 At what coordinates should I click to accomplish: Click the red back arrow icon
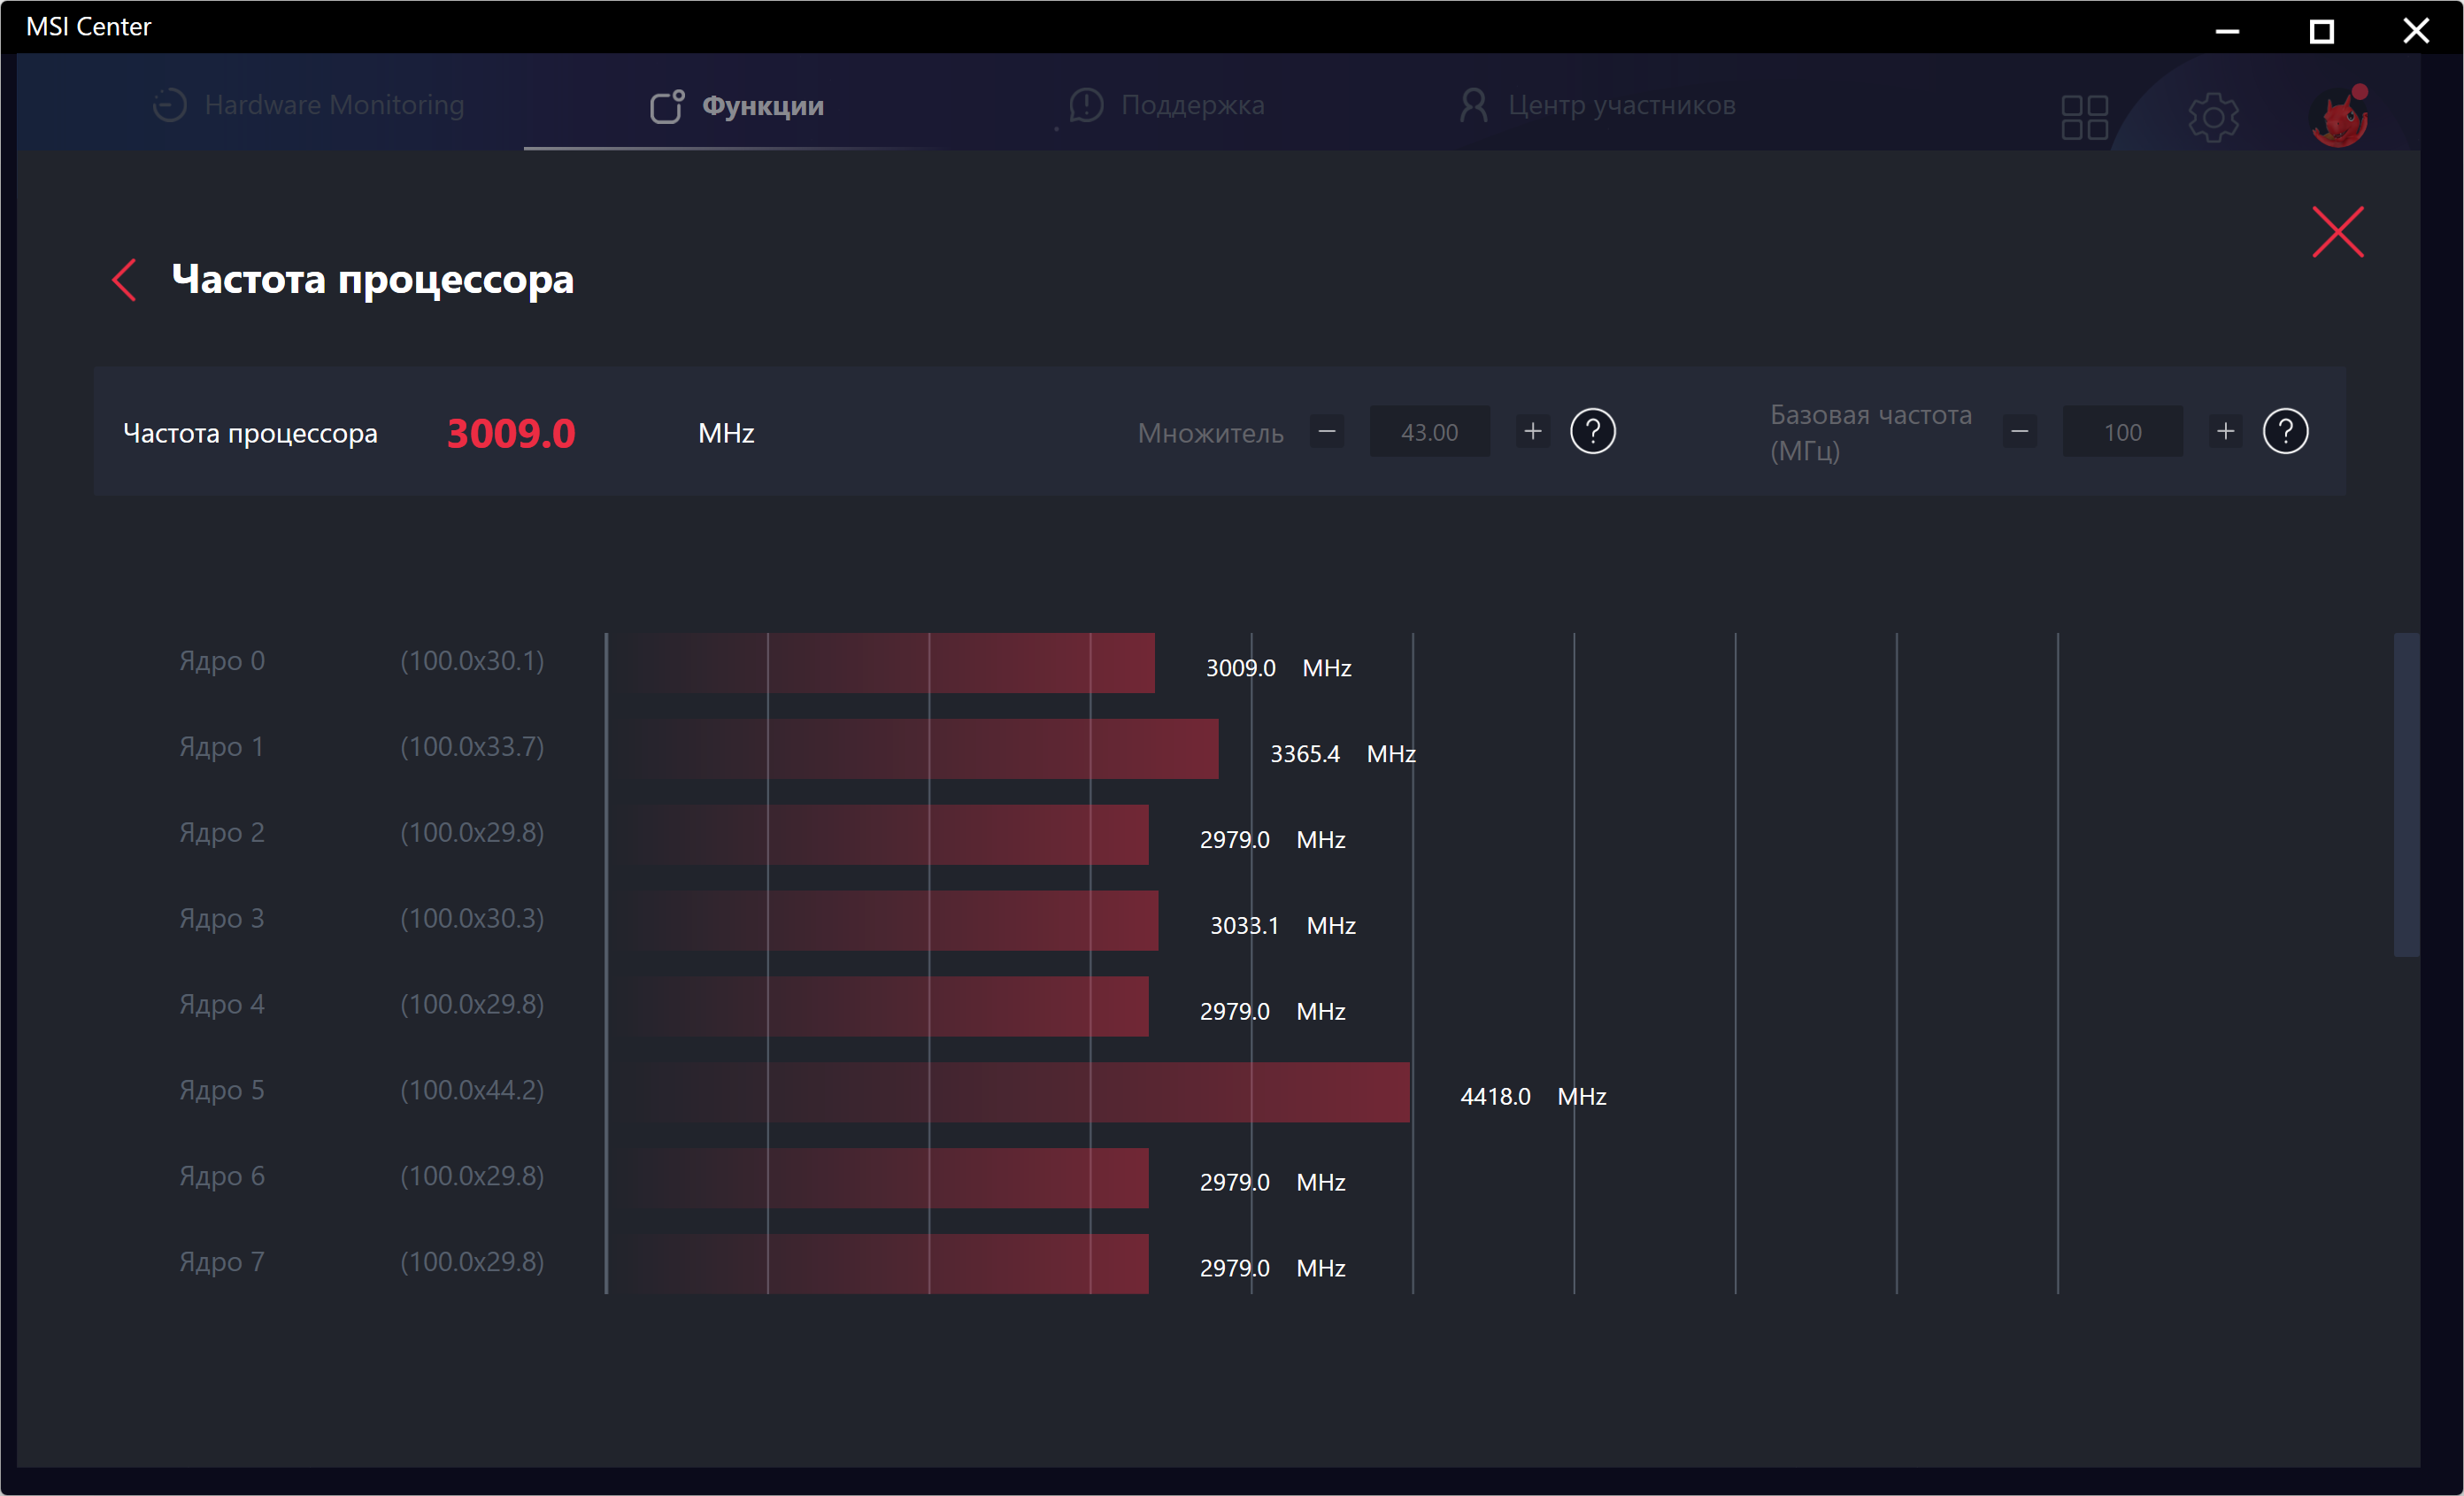click(x=124, y=280)
